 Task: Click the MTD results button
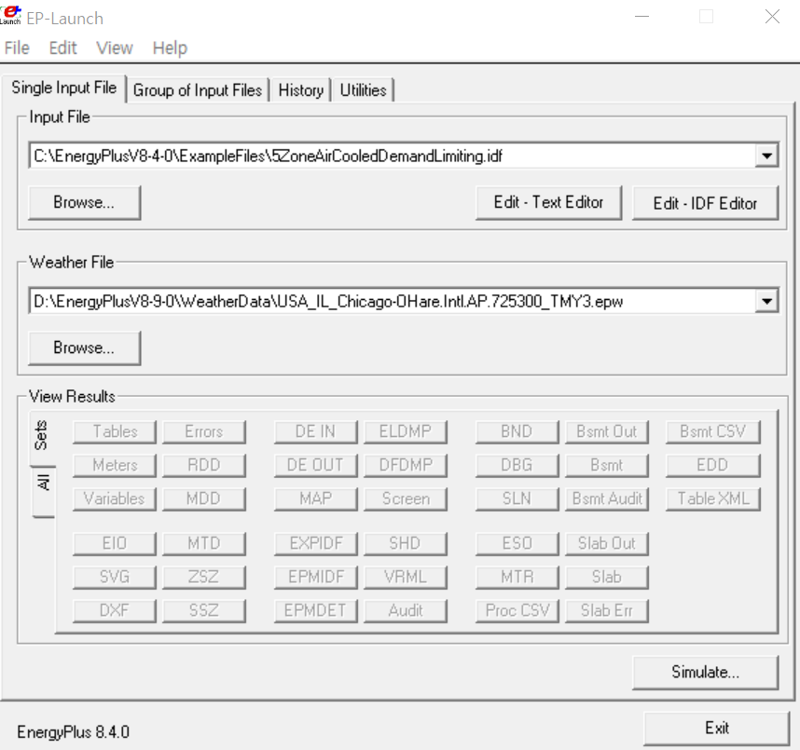(x=203, y=543)
